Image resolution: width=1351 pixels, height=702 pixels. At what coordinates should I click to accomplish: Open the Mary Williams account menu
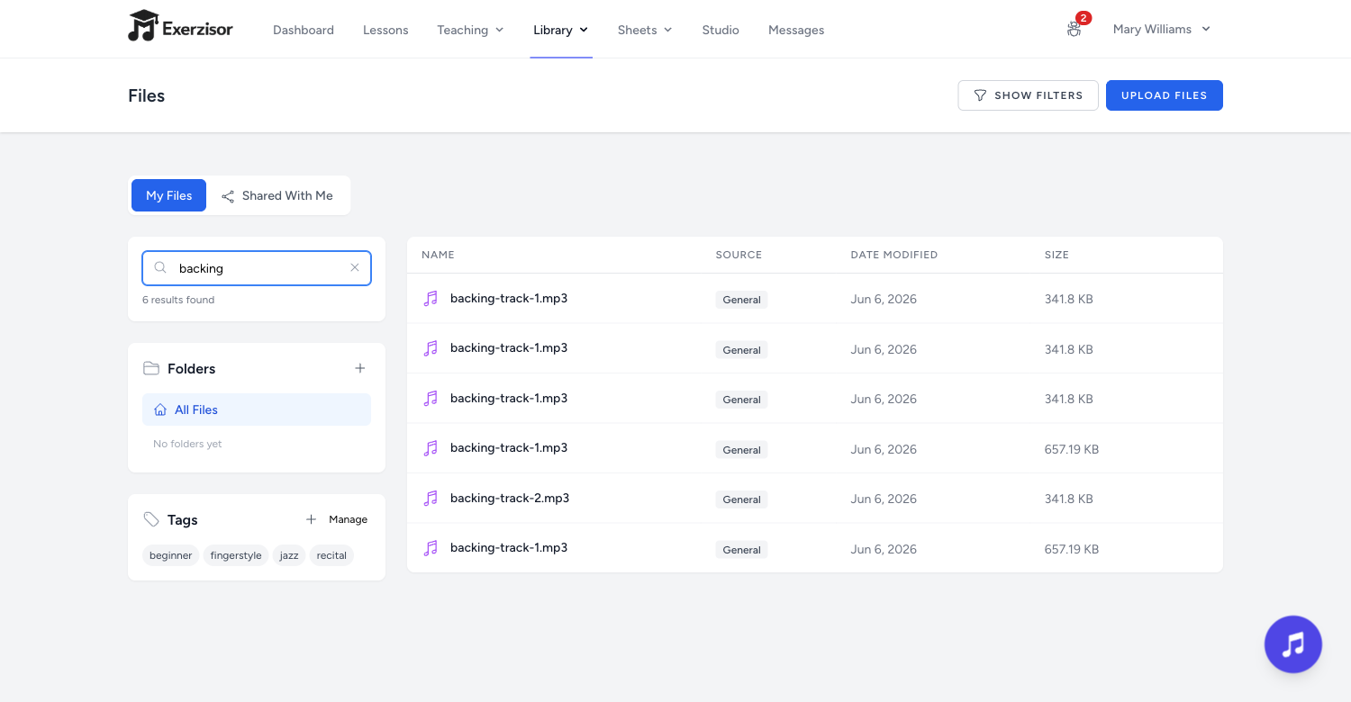1161,29
